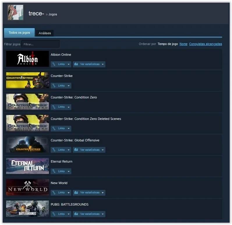Click links icon for PUBG: BATTLEGROUNDS
This screenshot has width=232, height=225.
click(54, 214)
